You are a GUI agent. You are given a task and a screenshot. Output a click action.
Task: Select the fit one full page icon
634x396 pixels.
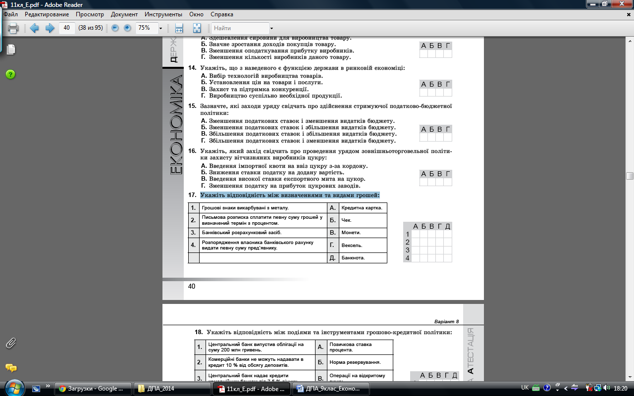coord(197,28)
